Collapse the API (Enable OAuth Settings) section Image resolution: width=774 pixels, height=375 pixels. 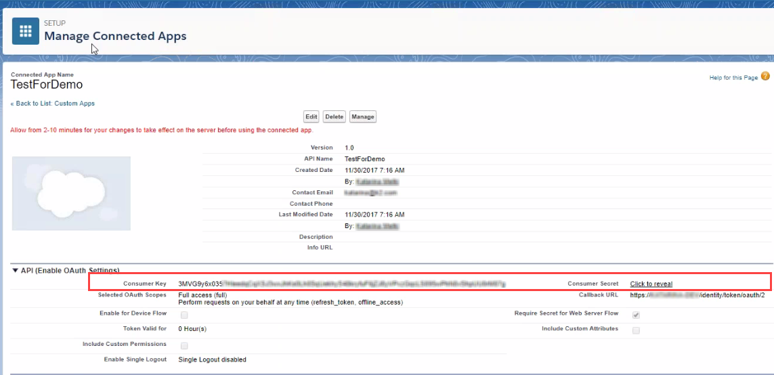[16, 271]
